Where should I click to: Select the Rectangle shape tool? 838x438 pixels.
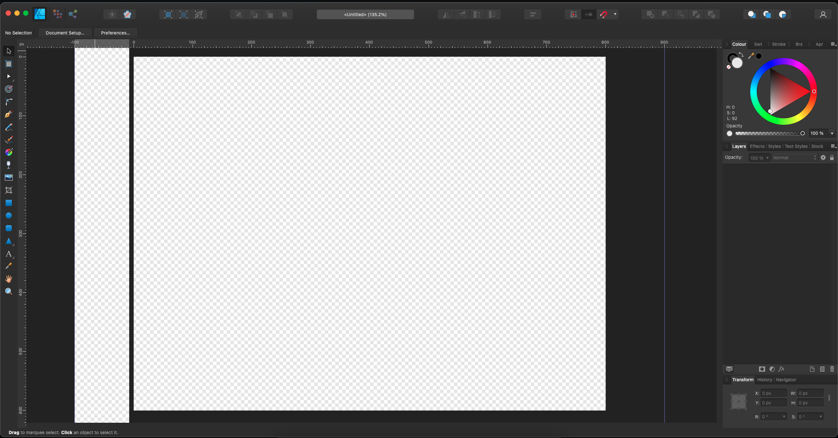pyautogui.click(x=9, y=203)
